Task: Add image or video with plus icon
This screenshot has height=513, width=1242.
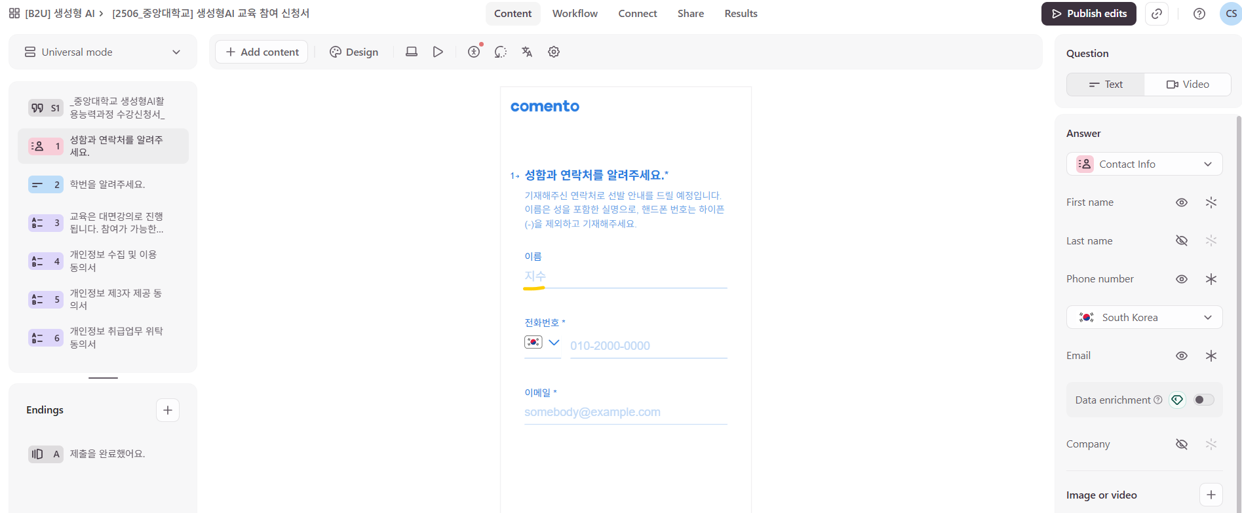Action: pos(1211,495)
